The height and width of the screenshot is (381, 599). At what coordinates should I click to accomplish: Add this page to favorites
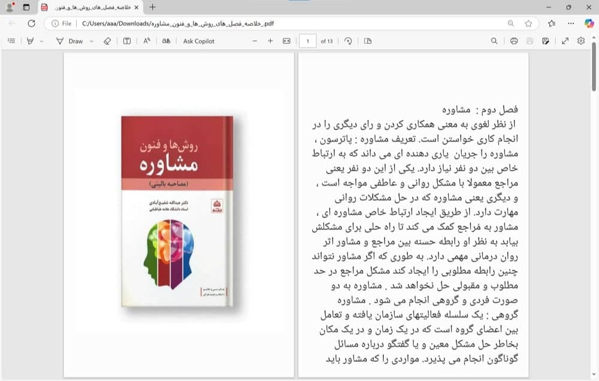click(x=528, y=23)
